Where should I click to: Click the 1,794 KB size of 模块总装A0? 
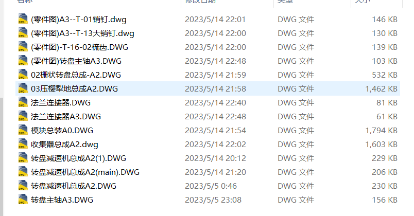[x=381, y=130]
